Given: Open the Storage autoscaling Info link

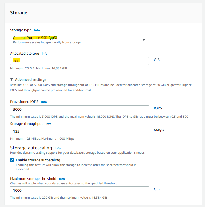Looking at the screenshot, I should tap(58, 148).
